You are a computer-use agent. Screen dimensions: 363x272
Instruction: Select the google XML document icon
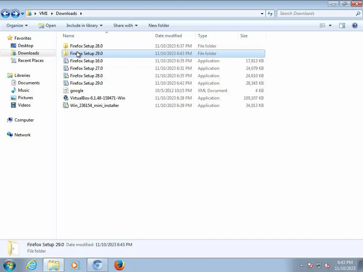(x=66, y=90)
